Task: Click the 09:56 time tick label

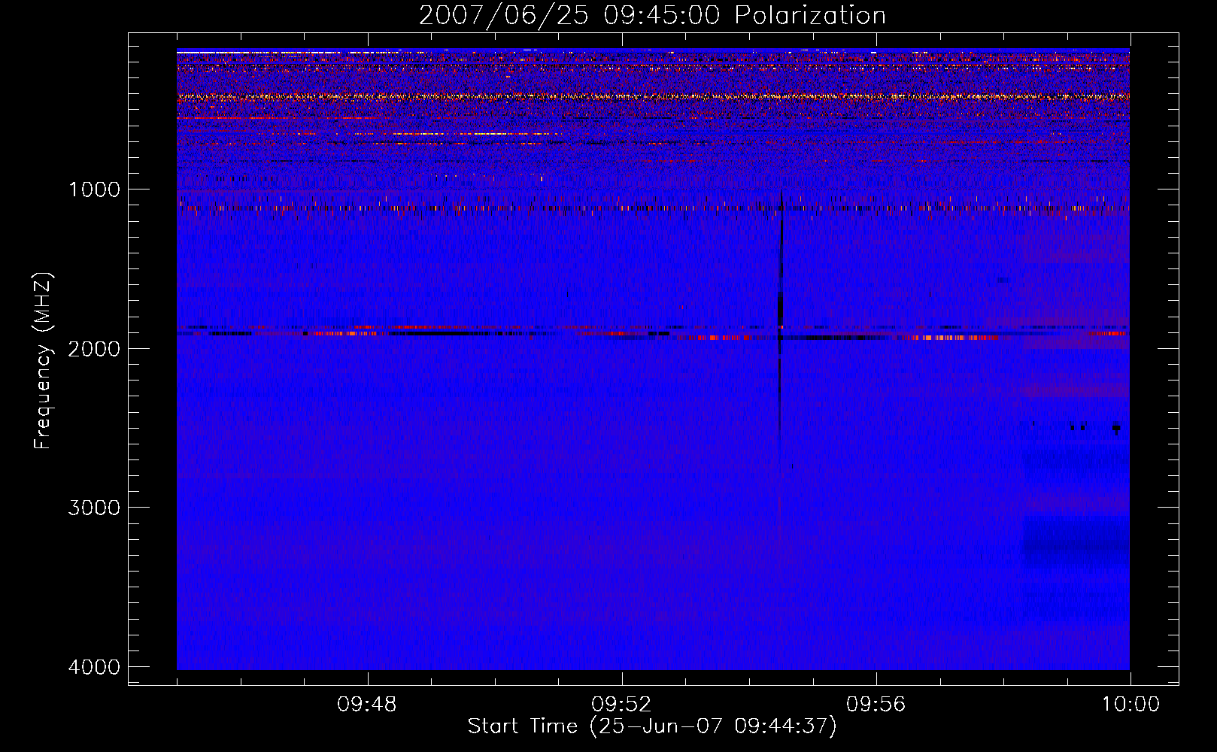Action: coord(876,705)
